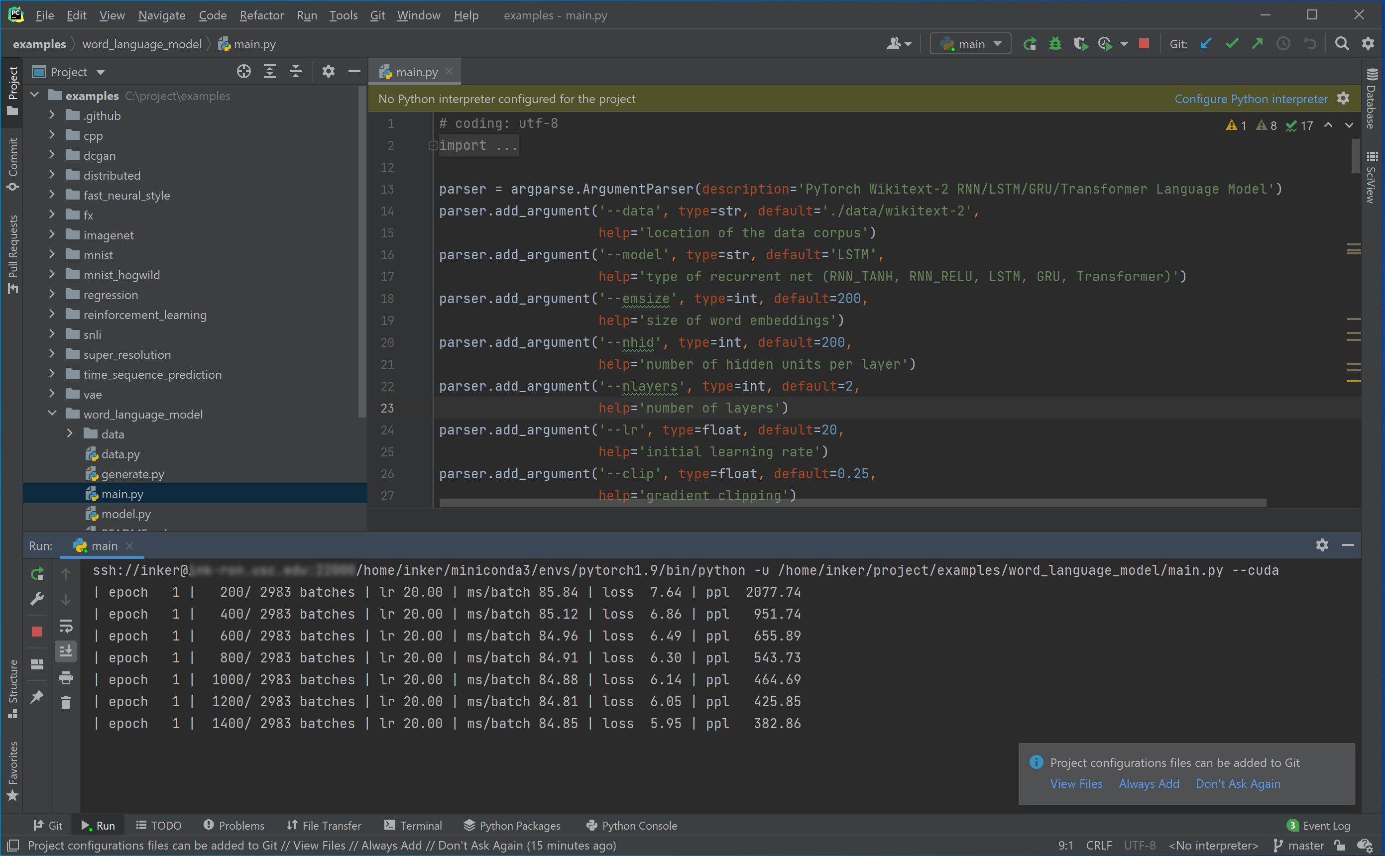This screenshot has height=856, width=1385.
Task: Open the main run configuration dropdown
Action: coord(971,44)
